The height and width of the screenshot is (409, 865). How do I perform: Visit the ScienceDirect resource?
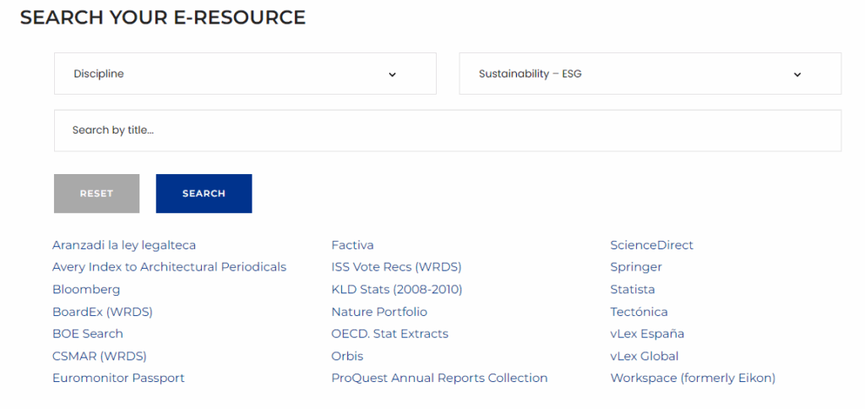coord(651,245)
